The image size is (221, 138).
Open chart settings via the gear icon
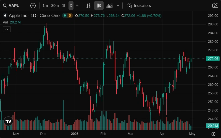pos(213,134)
